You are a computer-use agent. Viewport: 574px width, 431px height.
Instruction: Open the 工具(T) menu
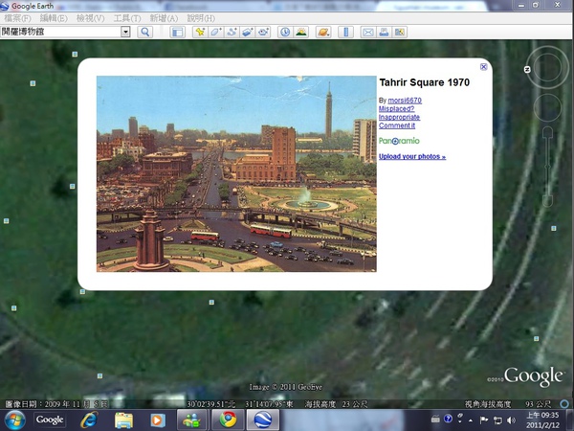tap(127, 18)
